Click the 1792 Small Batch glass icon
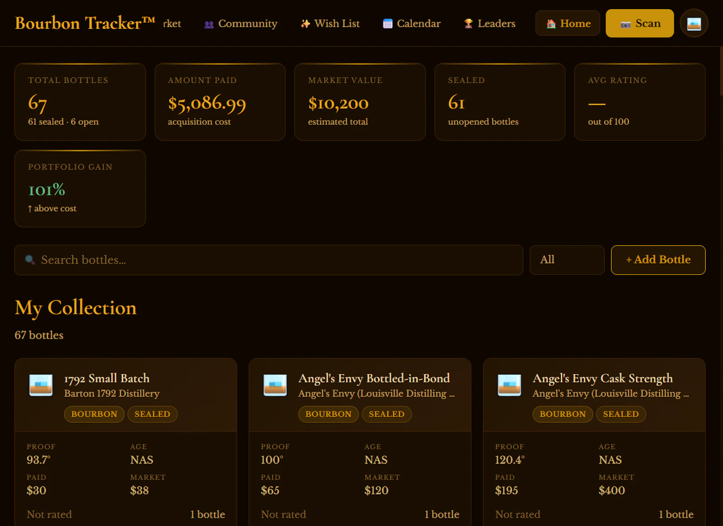Image resolution: width=723 pixels, height=526 pixels. click(x=41, y=385)
